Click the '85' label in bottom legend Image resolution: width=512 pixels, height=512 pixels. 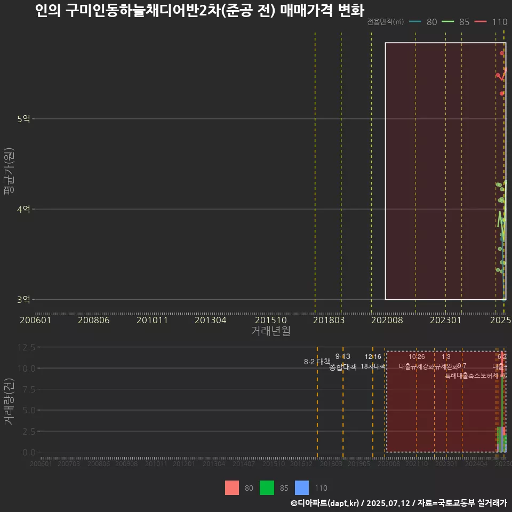pyautogui.click(x=284, y=488)
